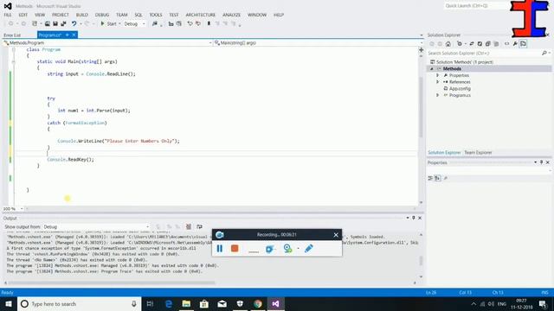Pin the Output panel with auto-hide pin
554x311 pixels.
click(x=414, y=218)
